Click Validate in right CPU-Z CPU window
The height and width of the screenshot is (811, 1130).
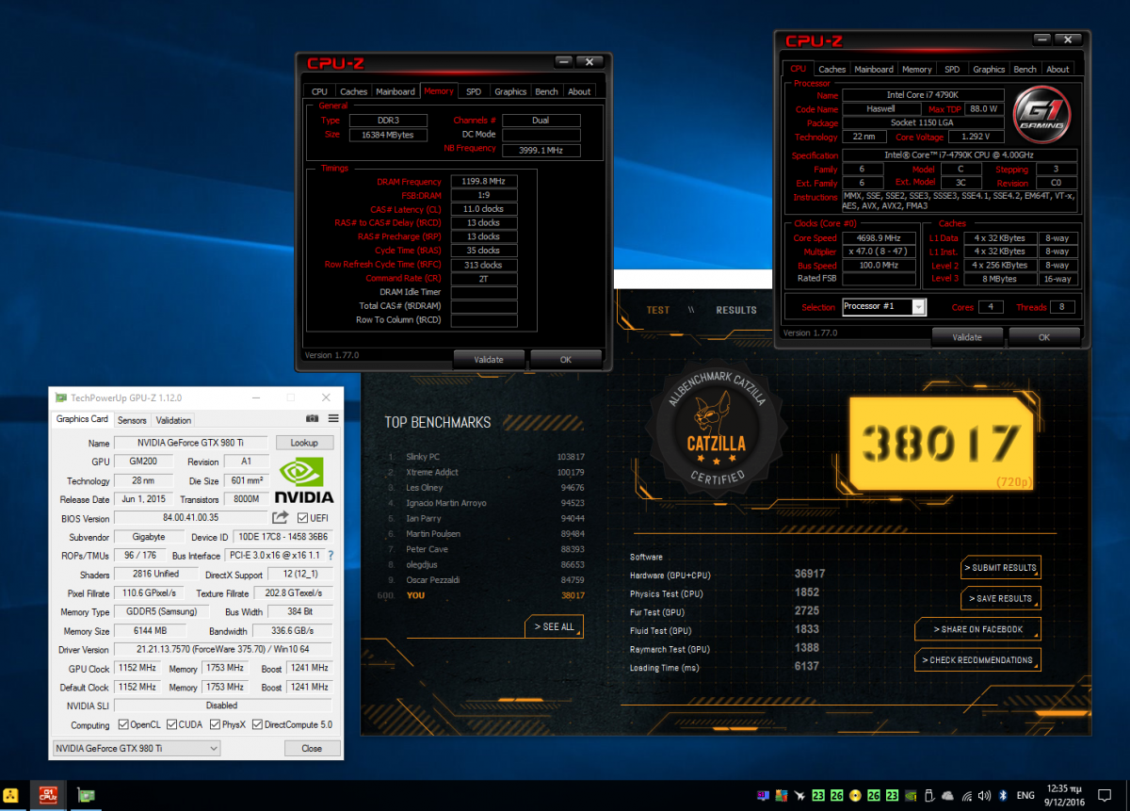point(967,336)
